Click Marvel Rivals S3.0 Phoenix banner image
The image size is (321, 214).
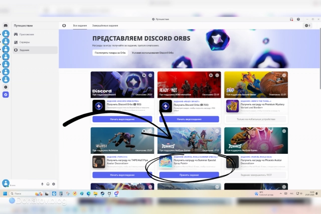(x=256, y=140)
